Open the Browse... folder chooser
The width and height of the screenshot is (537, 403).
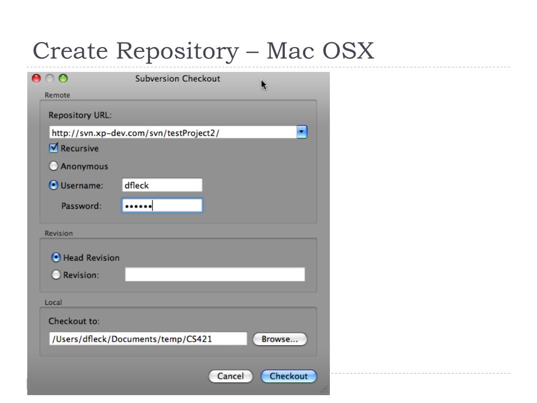280,339
